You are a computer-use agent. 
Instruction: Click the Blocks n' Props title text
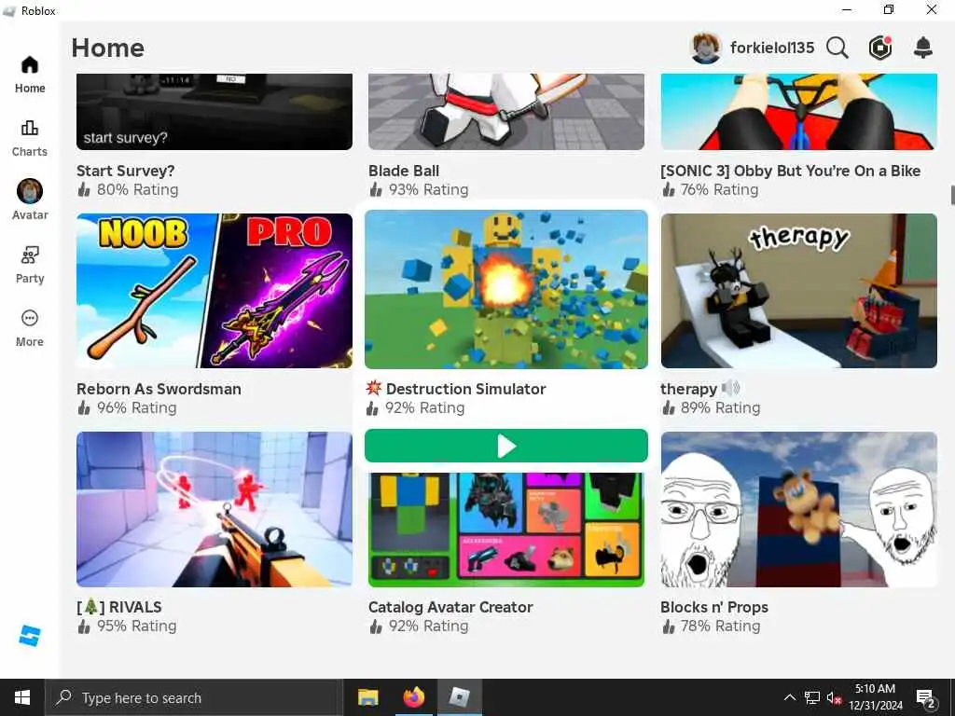(x=714, y=607)
